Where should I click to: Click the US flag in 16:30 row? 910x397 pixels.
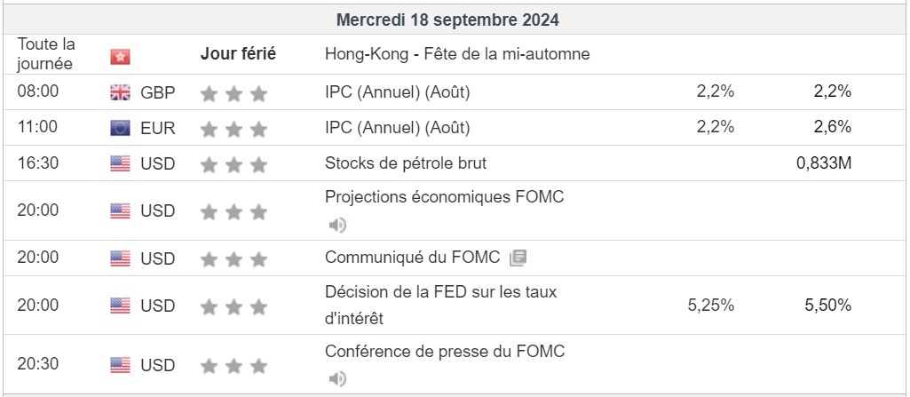(x=120, y=164)
